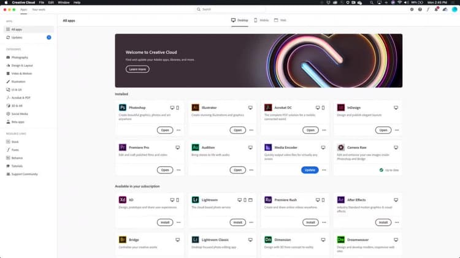The height and width of the screenshot is (258, 460).
Task: Open the notifications bell icon
Action: pyautogui.click(x=436, y=9)
